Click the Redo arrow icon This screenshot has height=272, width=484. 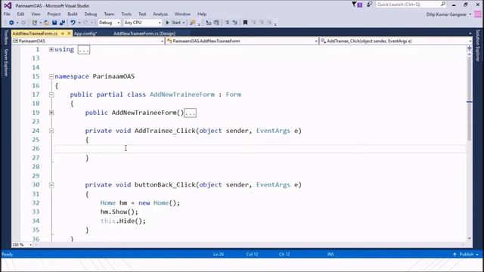85,23
